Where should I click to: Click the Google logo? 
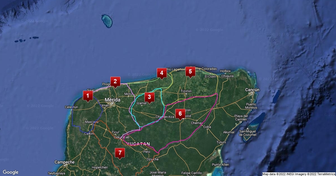(x=11, y=172)
